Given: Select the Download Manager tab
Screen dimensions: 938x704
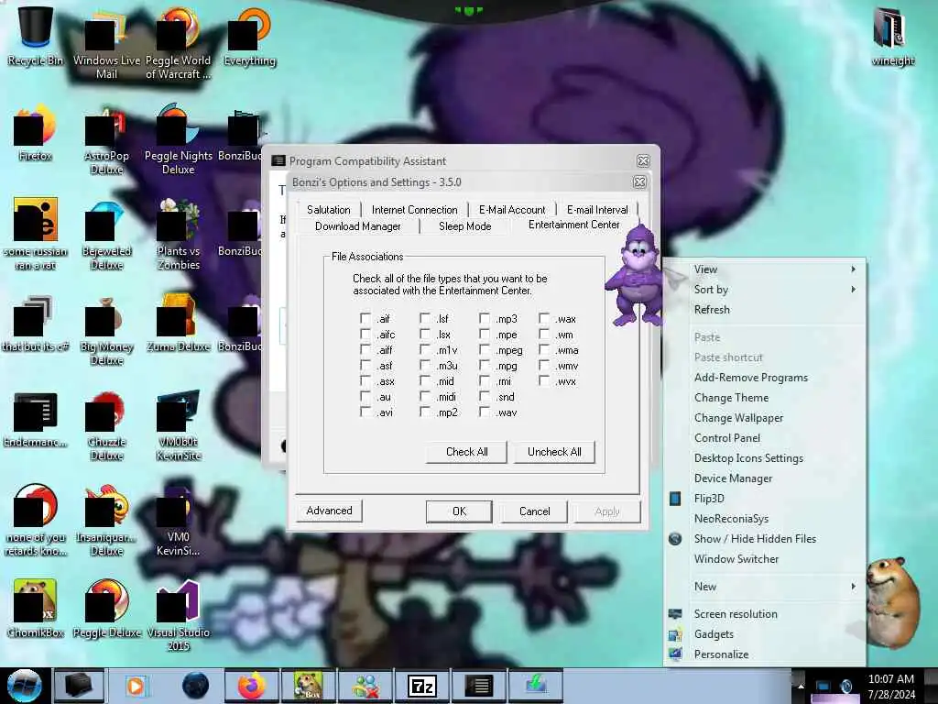Looking at the screenshot, I should [358, 226].
